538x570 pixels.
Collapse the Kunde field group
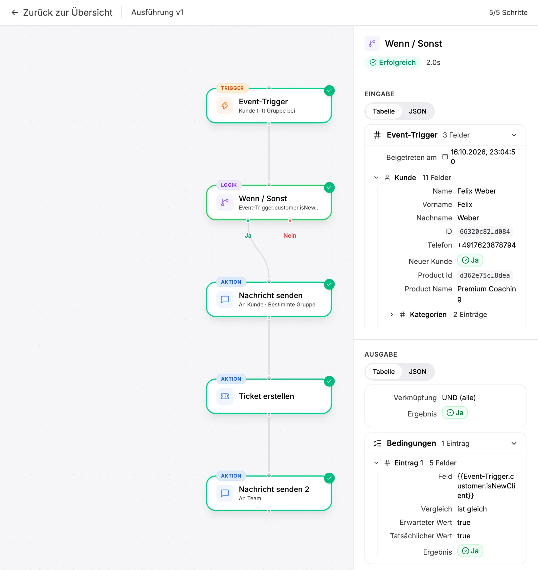point(376,178)
